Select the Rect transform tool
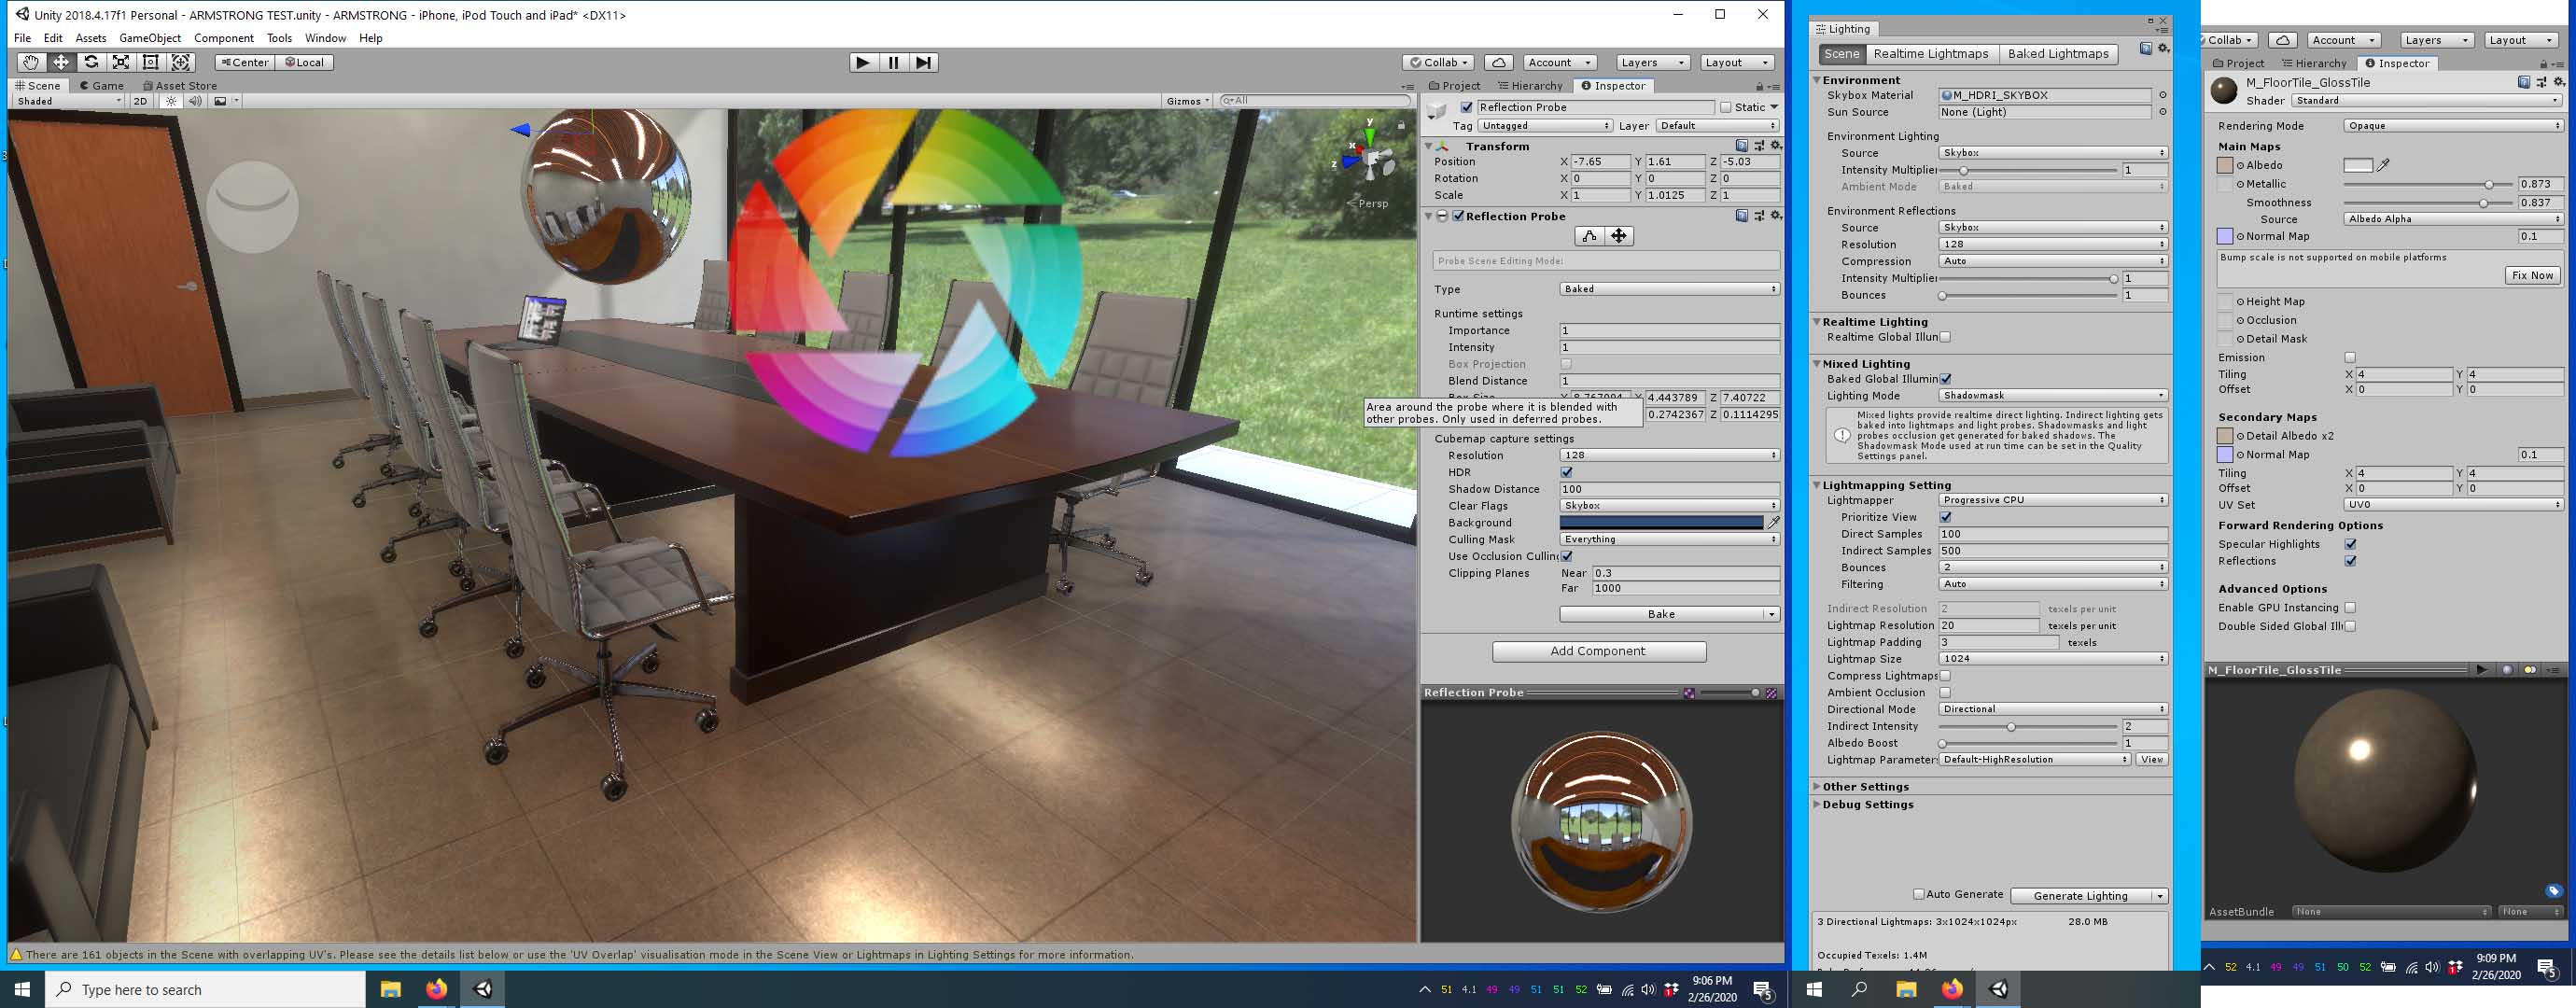 pos(151,62)
